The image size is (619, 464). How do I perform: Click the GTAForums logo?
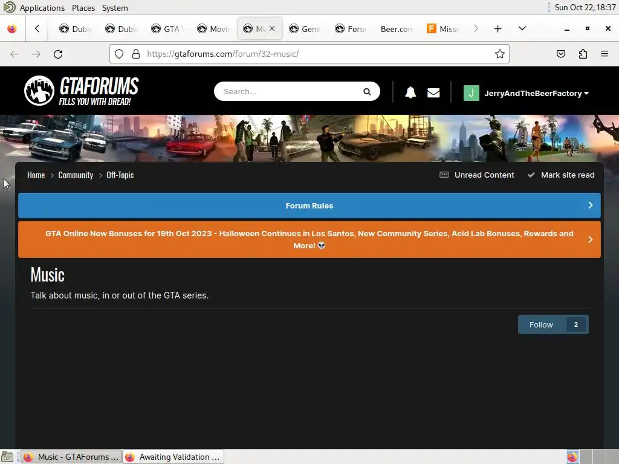click(82, 91)
